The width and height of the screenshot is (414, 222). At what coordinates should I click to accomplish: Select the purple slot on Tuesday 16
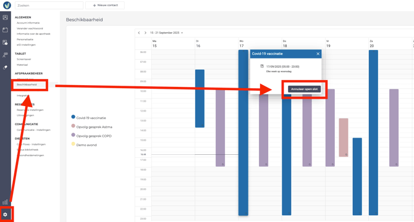220,128
